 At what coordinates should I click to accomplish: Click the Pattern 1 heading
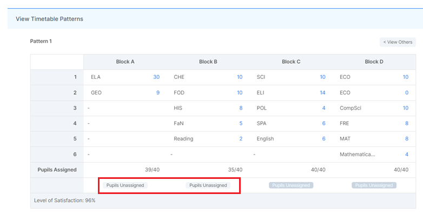point(41,41)
